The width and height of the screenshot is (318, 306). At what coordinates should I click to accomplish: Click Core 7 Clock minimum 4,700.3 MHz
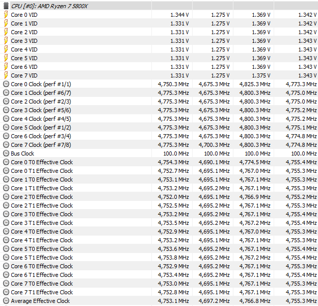214,145
